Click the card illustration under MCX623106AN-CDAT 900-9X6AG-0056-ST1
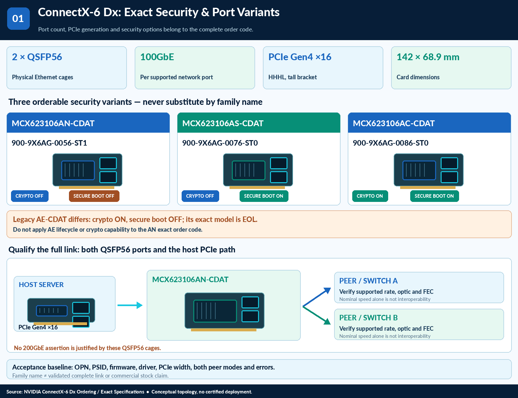 87,171
